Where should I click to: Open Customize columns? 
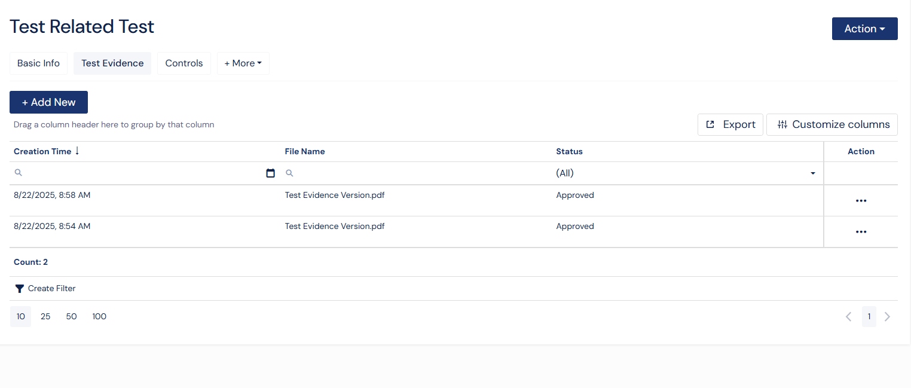[831, 124]
